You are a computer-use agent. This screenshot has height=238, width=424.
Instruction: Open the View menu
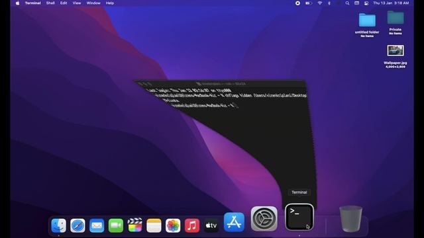pos(77,3)
